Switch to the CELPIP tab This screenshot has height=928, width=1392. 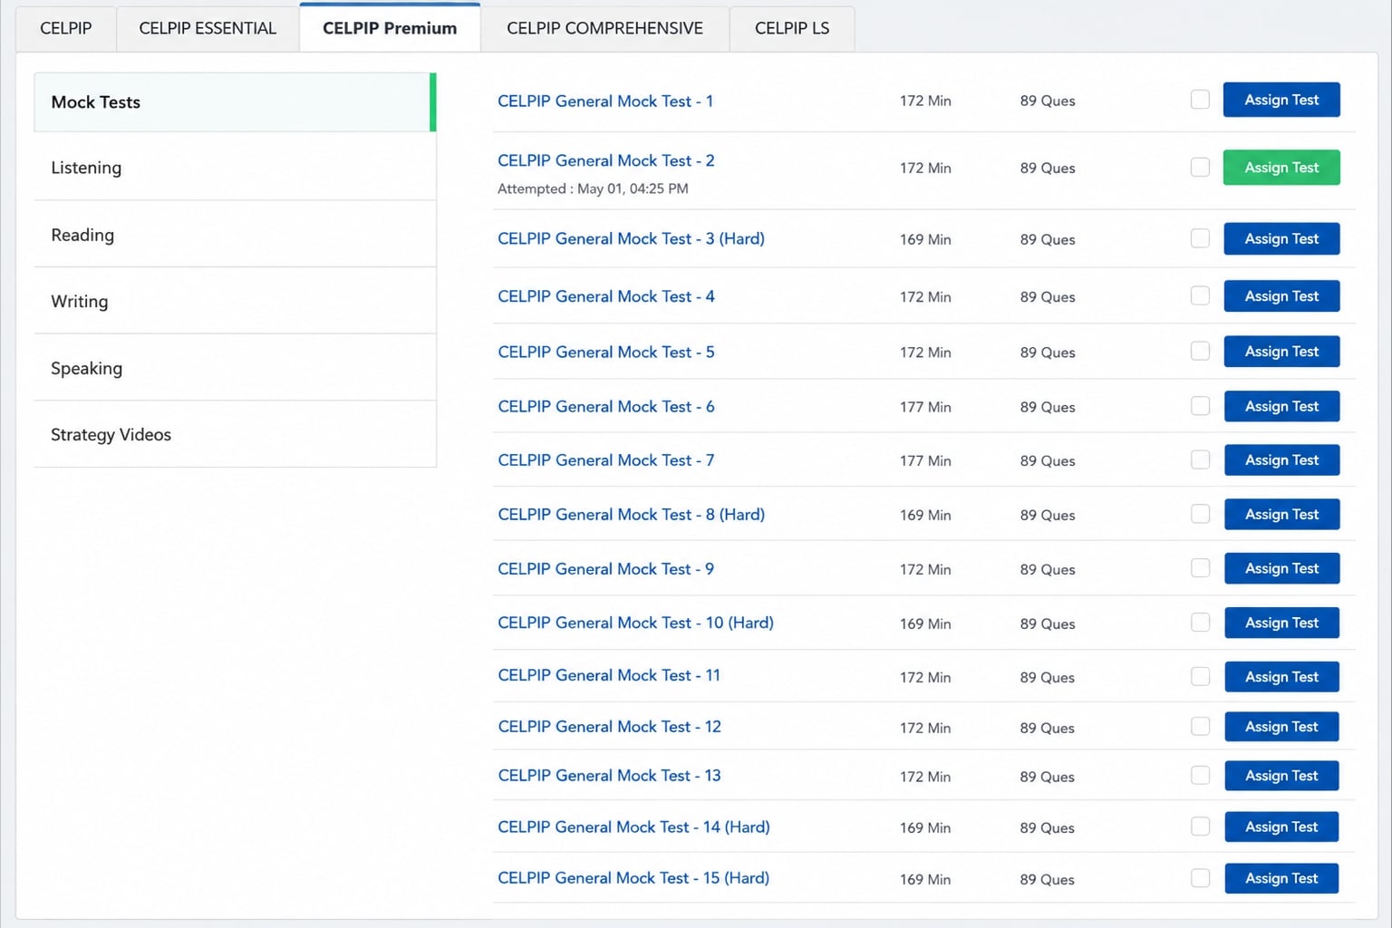[x=66, y=28]
